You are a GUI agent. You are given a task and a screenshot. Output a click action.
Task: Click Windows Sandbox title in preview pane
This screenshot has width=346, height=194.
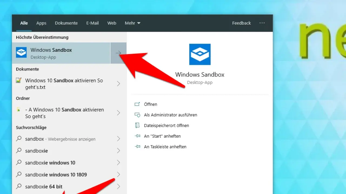200,75
